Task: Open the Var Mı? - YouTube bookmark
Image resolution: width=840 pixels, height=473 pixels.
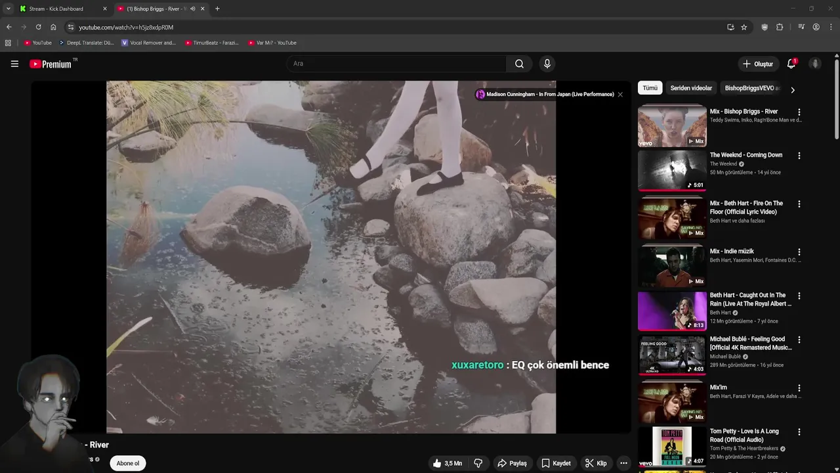Action: [272, 43]
